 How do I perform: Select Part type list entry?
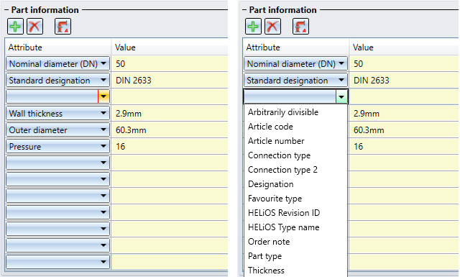pyautogui.click(x=264, y=256)
